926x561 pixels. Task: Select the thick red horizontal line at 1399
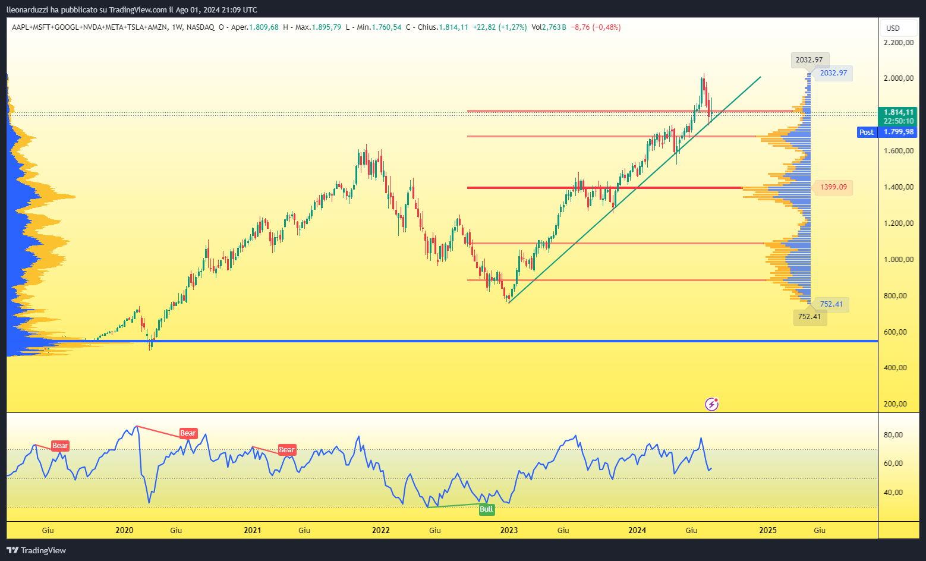[x=604, y=188]
